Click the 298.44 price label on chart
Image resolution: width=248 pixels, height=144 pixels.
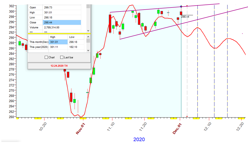(x=185, y=17)
